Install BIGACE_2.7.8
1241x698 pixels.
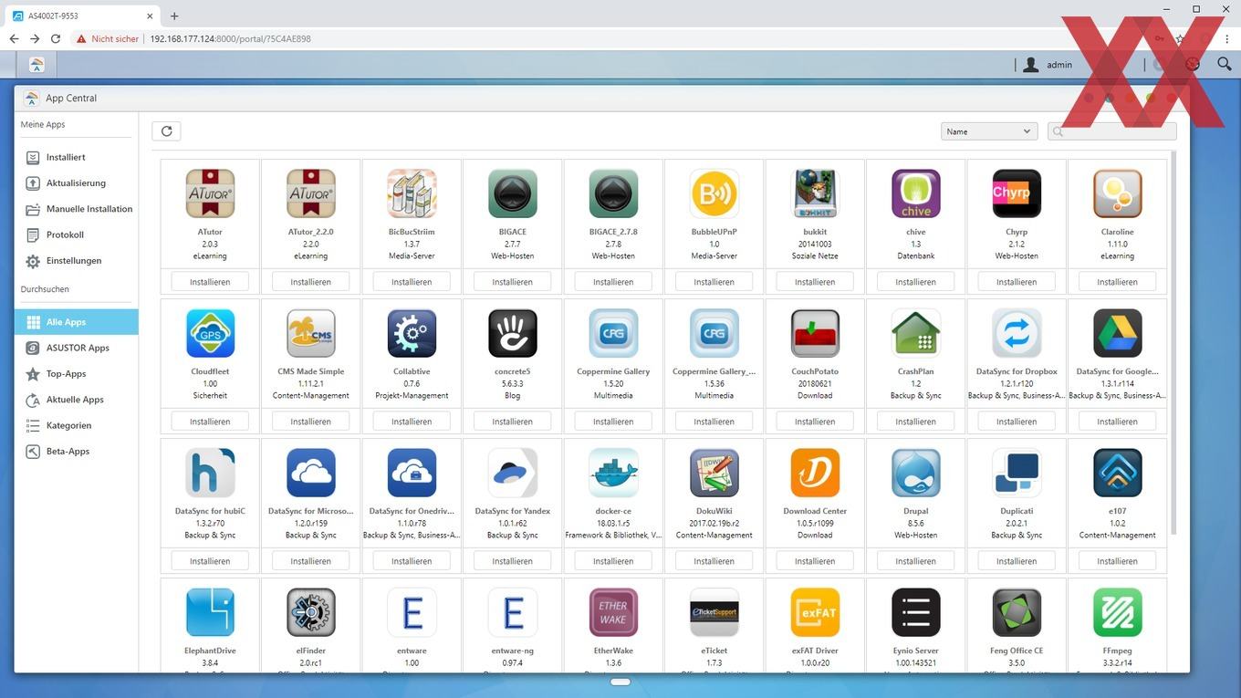[x=613, y=282]
